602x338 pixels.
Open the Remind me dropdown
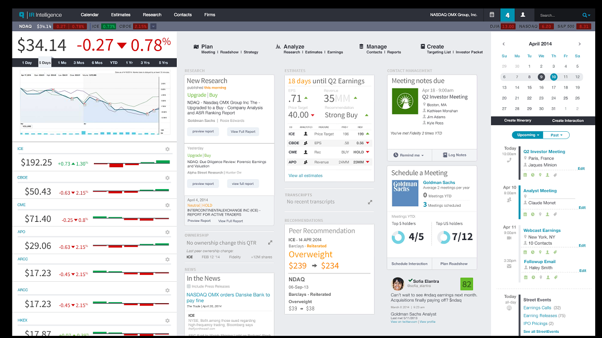pos(408,155)
